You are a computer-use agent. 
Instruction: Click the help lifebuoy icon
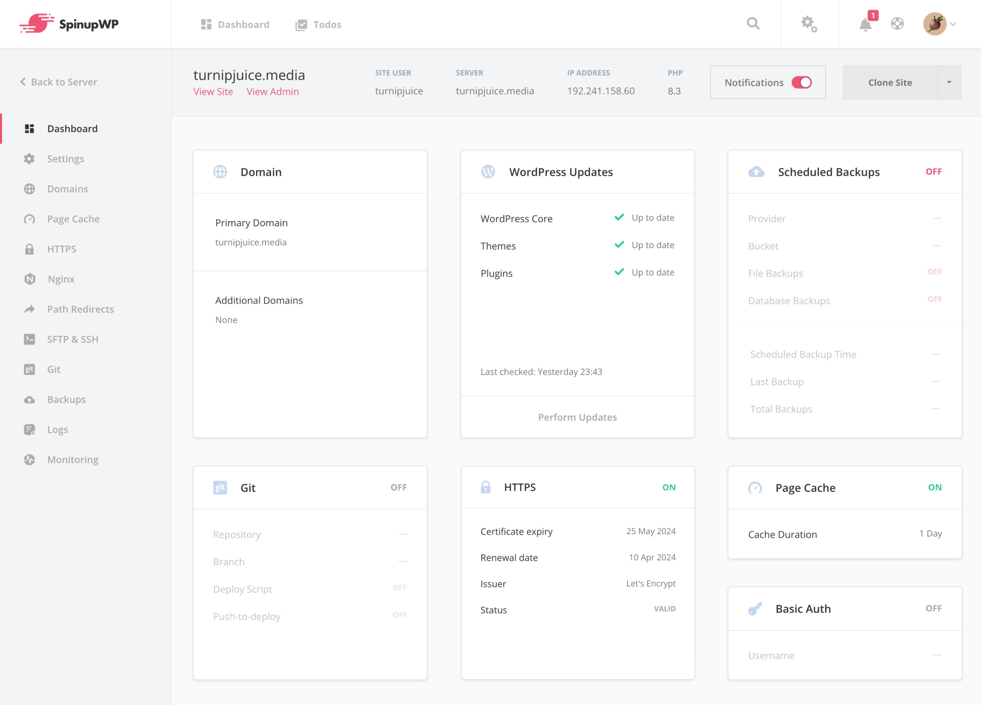(898, 23)
